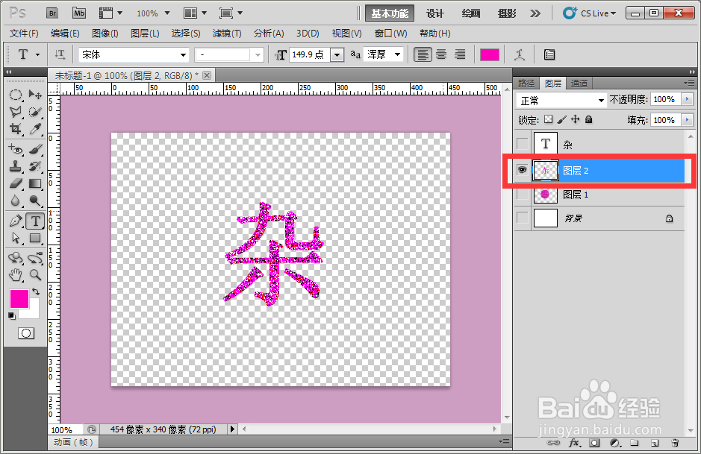The width and height of the screenshot is (701, 454).
Task: Click the Create new layer icon
Action: [654, 444]
